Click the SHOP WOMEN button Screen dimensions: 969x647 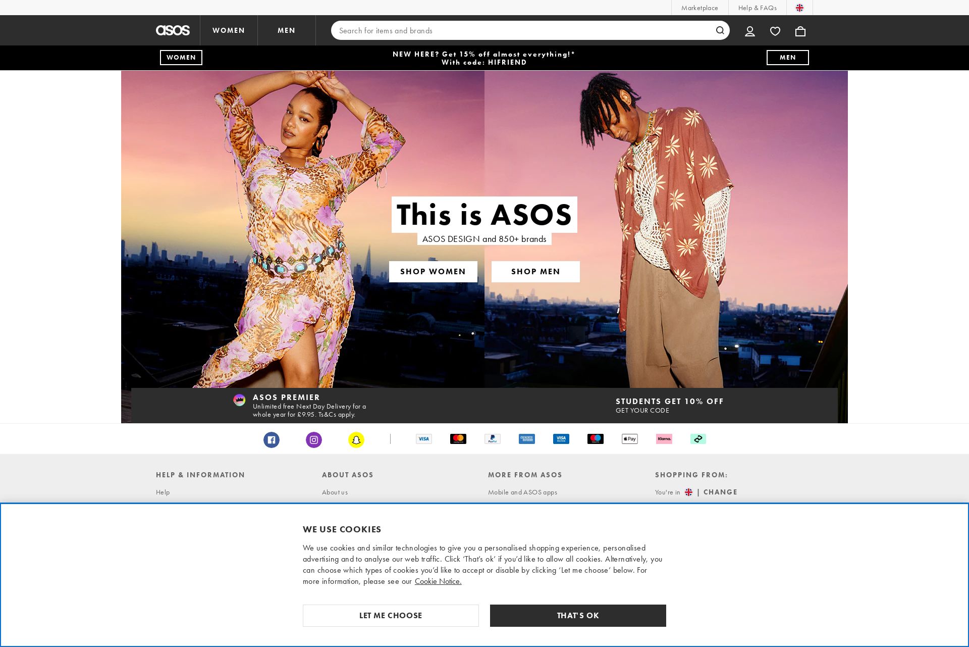tap(433, 272)
